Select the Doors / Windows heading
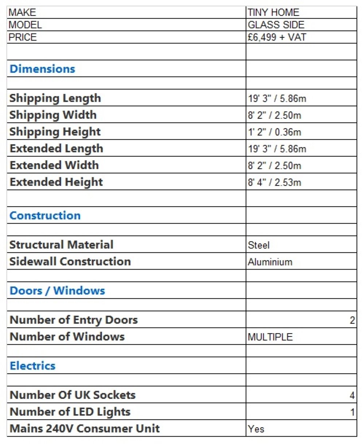The width and height of the screenshot is (364, 445). pos(57,291)
